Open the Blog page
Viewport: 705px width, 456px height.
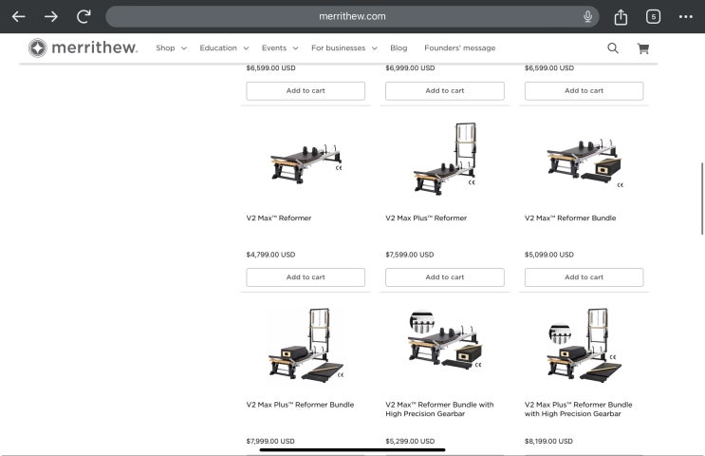click(399, 47)
